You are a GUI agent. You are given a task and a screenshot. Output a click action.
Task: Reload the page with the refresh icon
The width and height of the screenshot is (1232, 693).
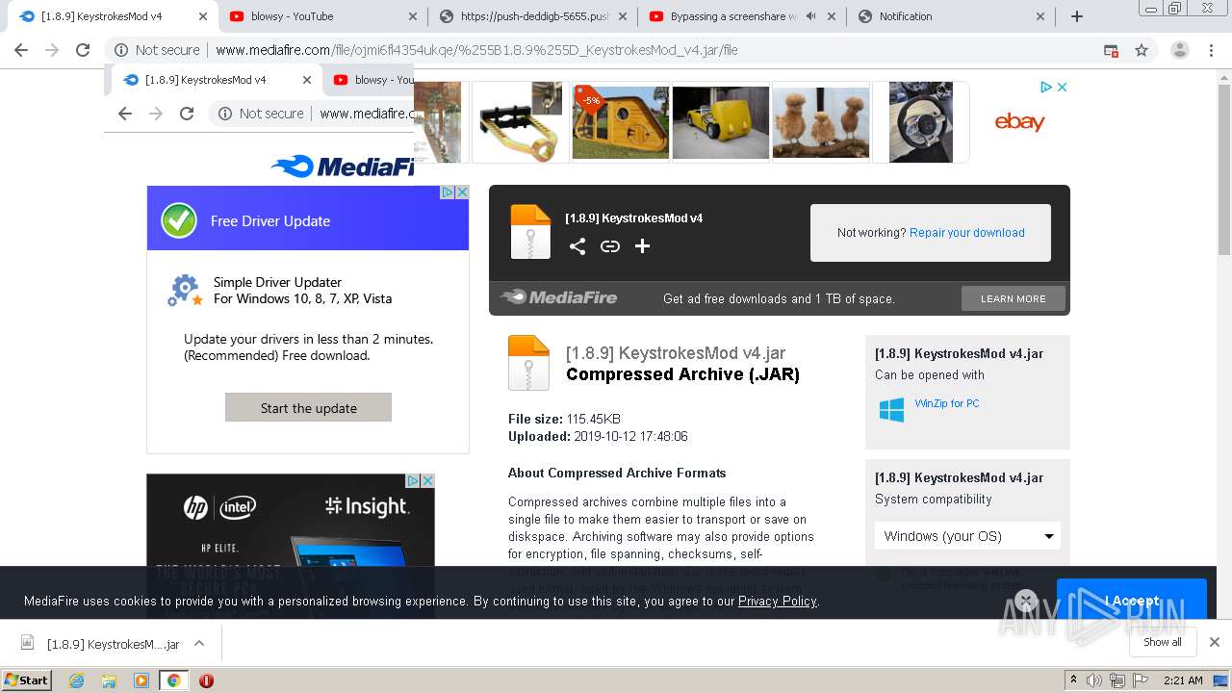pyautogui.click(x=83, y=50)
